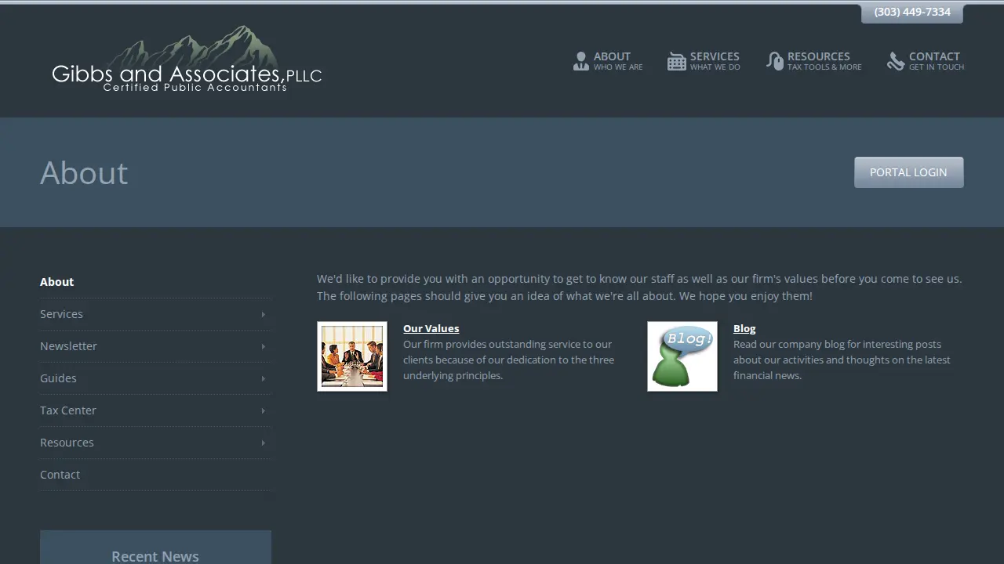
Task: Follow the Blog heading link
Action: pos(744,328)
